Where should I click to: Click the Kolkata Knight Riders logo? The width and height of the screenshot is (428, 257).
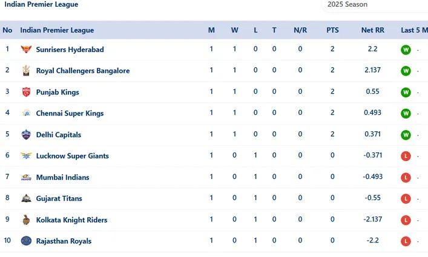coord(26,220)
